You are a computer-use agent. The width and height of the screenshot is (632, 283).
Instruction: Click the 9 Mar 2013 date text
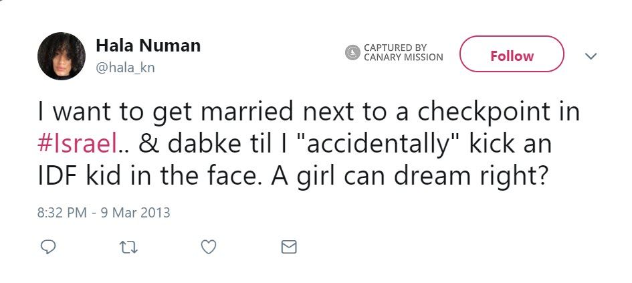pyautogui.click(x=134, y=213)
